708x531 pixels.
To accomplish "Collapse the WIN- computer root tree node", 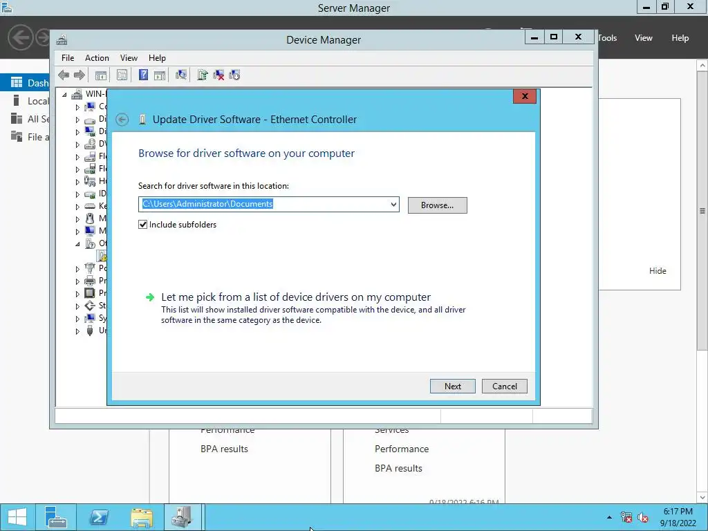I will (64, 95).
